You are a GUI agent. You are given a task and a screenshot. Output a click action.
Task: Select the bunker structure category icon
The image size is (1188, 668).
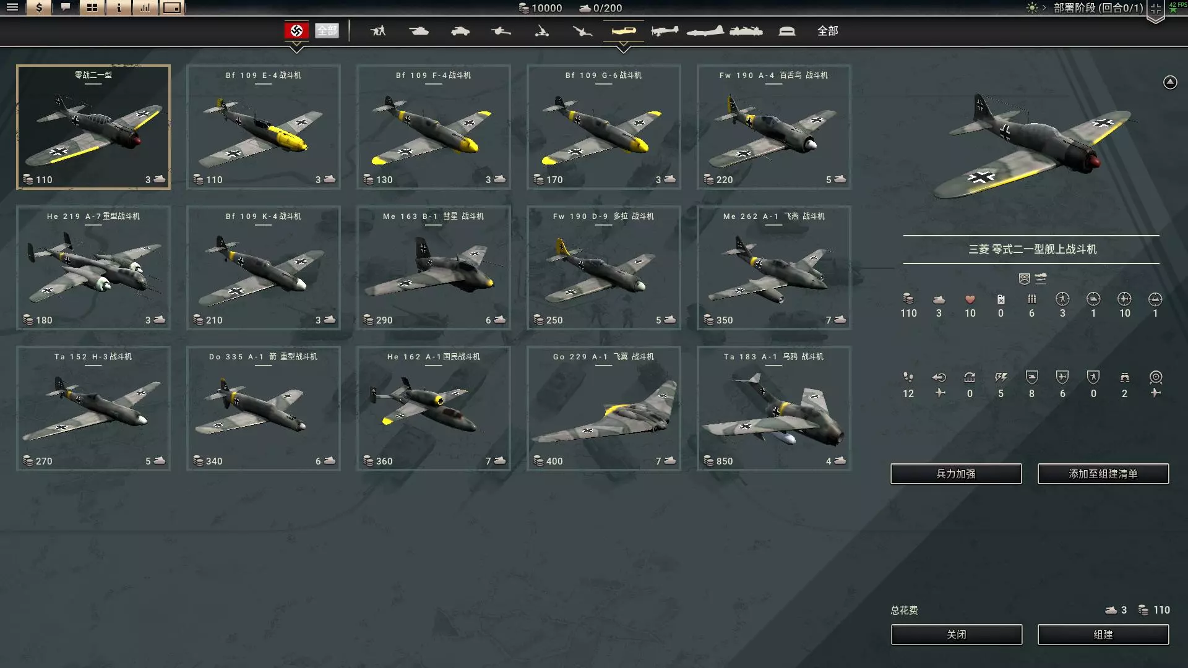click(x=786, y=30)
